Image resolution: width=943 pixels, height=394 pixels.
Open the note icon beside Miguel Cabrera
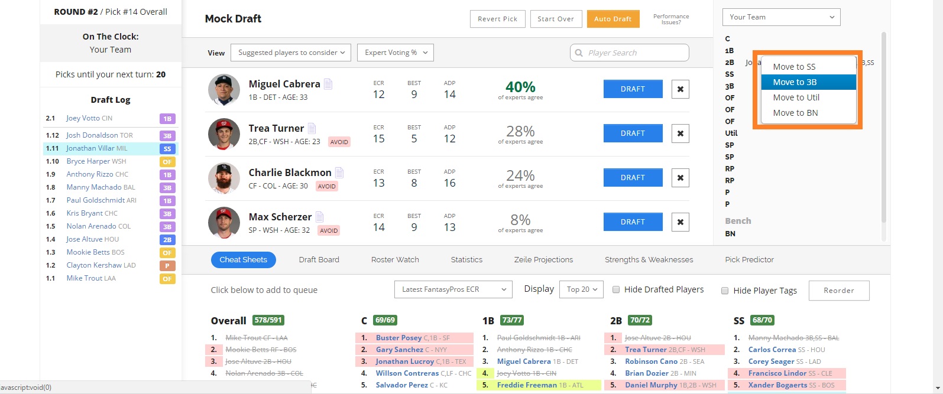point(328,84)
